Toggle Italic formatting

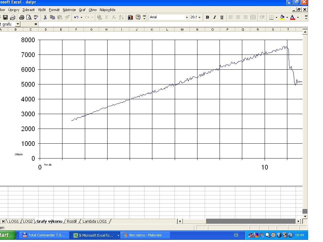tap(215, 17)
